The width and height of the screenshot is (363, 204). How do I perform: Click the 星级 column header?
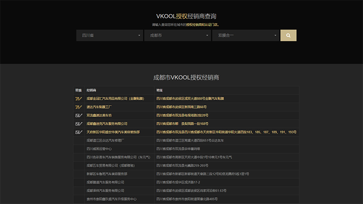(78, 90)
